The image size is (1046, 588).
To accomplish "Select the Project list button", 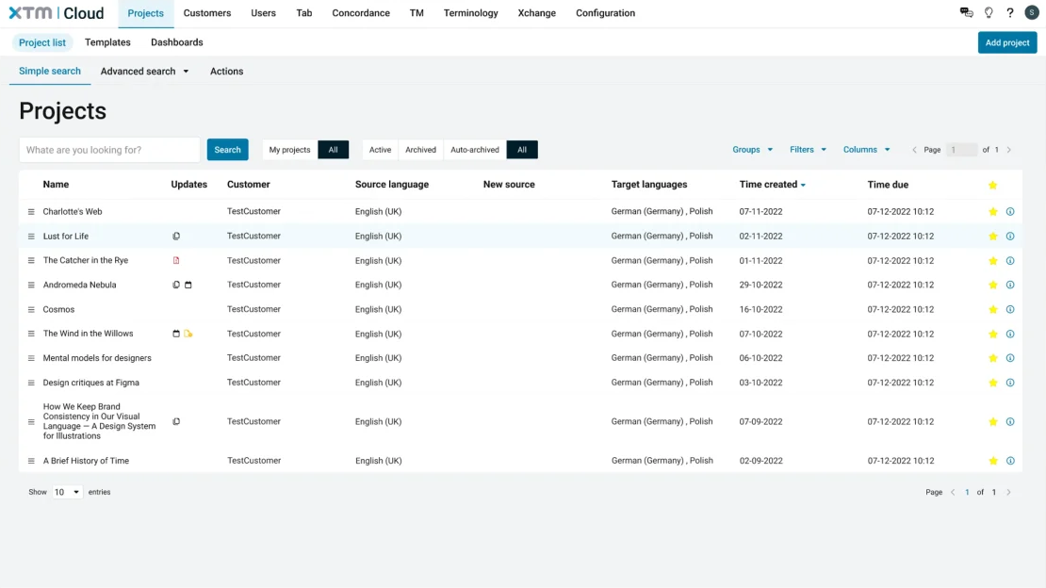I will coord(42,42).
